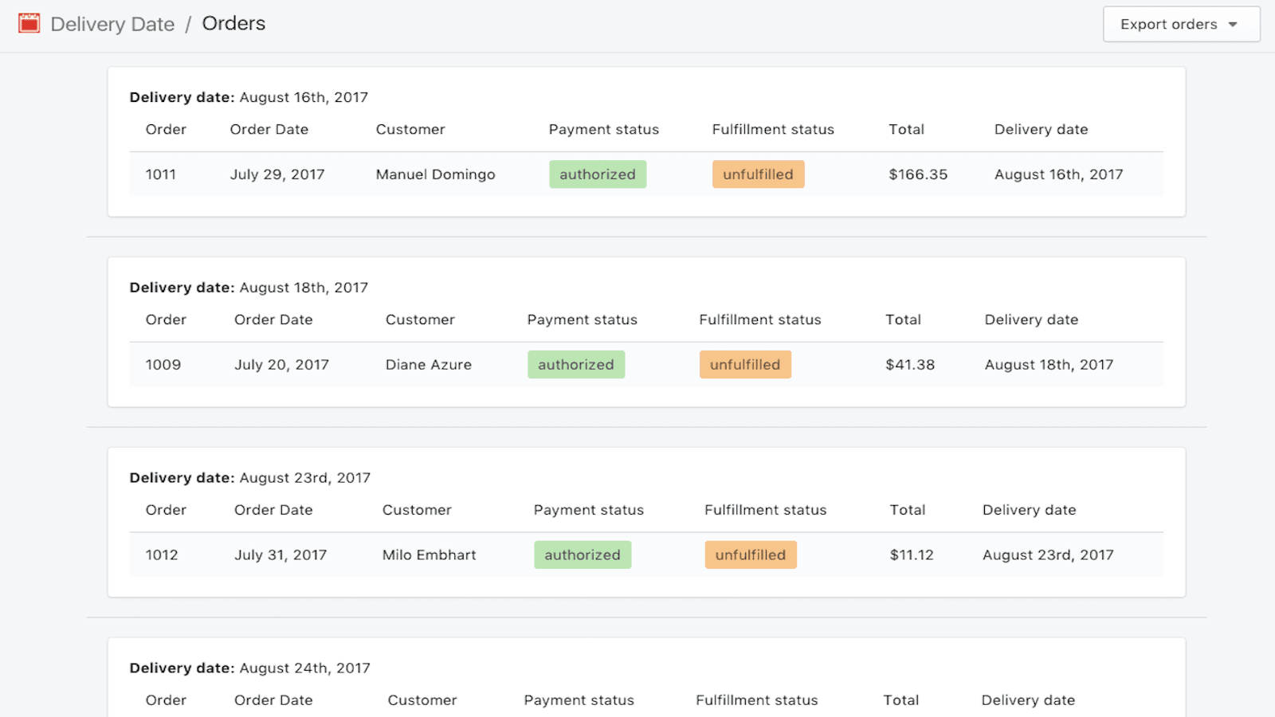Click the unfulfilled badge for order 1012
The width and height of the screenshot is (1275, 717).
[x=750, y=554]
